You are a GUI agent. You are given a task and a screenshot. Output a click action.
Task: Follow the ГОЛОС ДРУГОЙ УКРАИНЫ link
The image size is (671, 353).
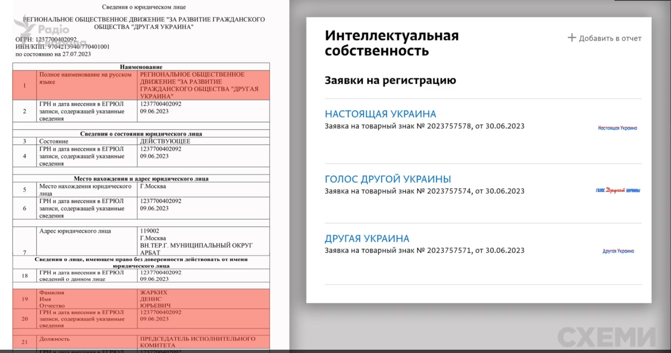pos(388,179)
